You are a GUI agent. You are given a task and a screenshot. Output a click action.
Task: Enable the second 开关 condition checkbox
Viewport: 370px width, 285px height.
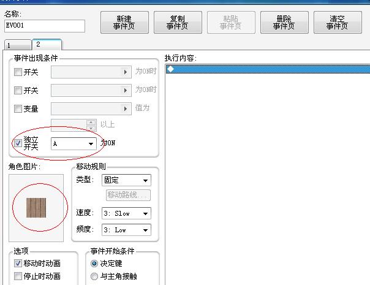click(18, 91)
